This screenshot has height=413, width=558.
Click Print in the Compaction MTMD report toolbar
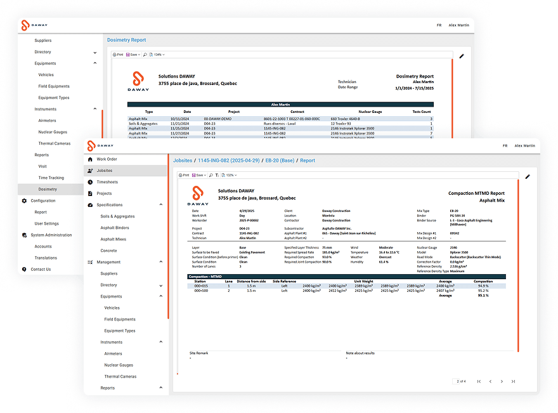pyautogui.click(x=185, y=175)
